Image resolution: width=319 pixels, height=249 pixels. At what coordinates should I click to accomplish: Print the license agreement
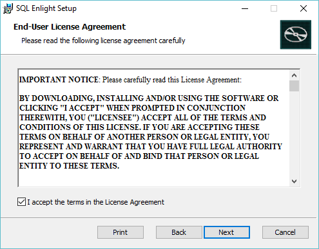[121, 232]
